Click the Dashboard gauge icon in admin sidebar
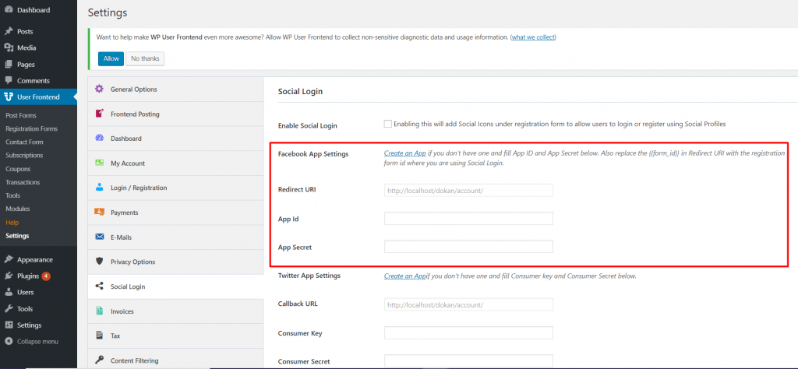 [x=8, y=9]
